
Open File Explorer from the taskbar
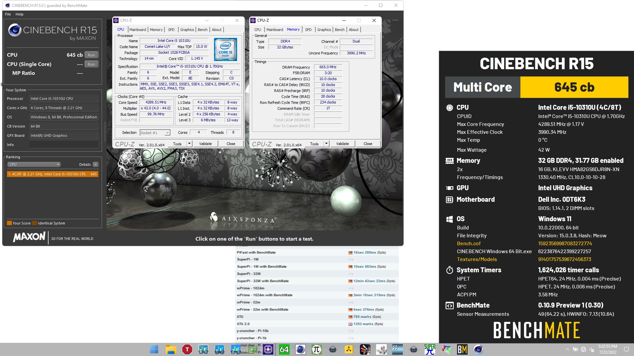(171, 349)
